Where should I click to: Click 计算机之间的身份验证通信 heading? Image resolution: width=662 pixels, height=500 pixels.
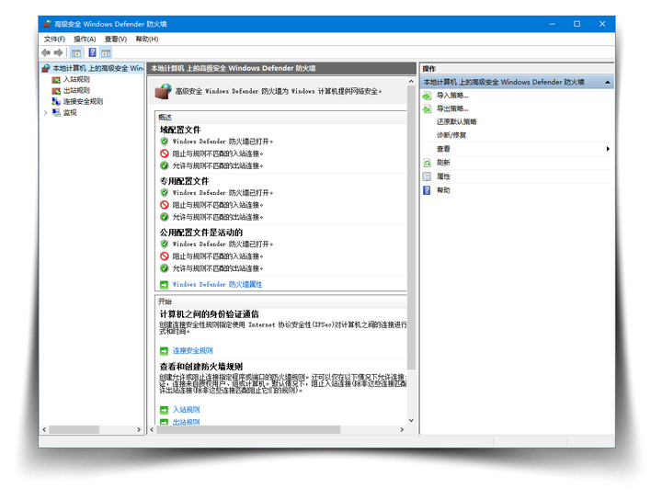click(209, 314)
